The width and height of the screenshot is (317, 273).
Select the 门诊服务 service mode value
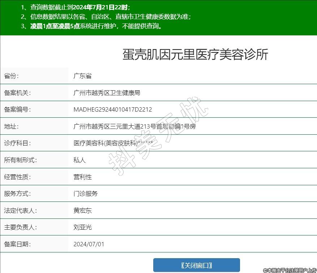(x=85, y=194)
